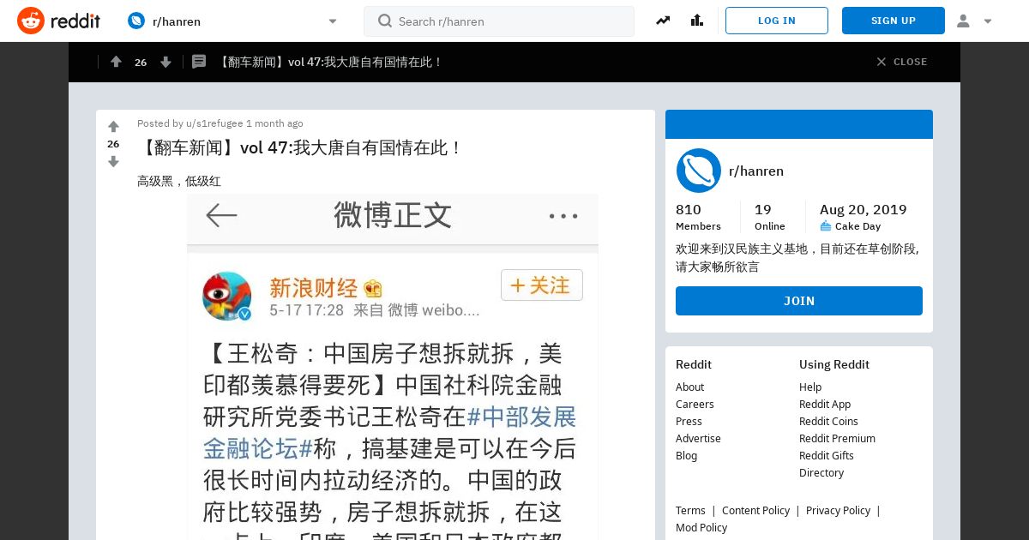Downvote the post beside the title
Screen dimensions: 1029x540
(113, 161)
